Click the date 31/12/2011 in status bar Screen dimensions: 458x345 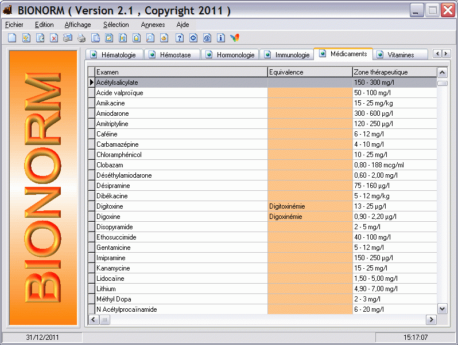[42, 338]
